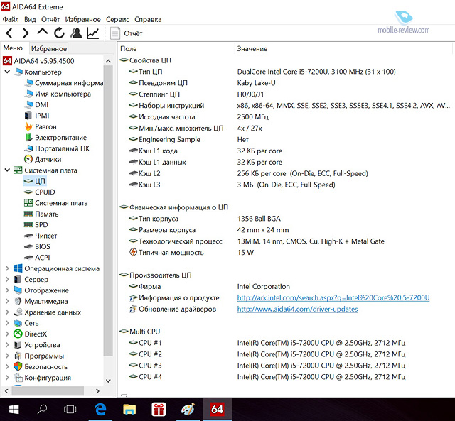455x421 pixels.
Task: Expand the Программы node
Action: [7, 356]
